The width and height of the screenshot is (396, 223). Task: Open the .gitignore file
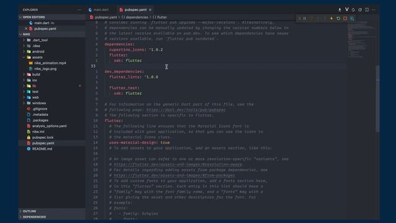[40, 109]
